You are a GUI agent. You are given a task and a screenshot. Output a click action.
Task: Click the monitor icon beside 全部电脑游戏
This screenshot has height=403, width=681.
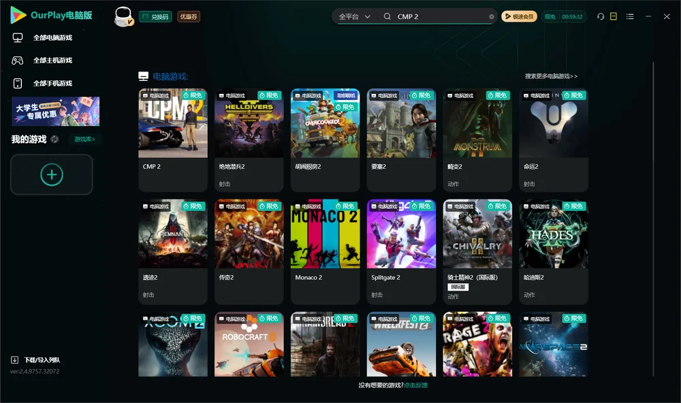point(18,38)
